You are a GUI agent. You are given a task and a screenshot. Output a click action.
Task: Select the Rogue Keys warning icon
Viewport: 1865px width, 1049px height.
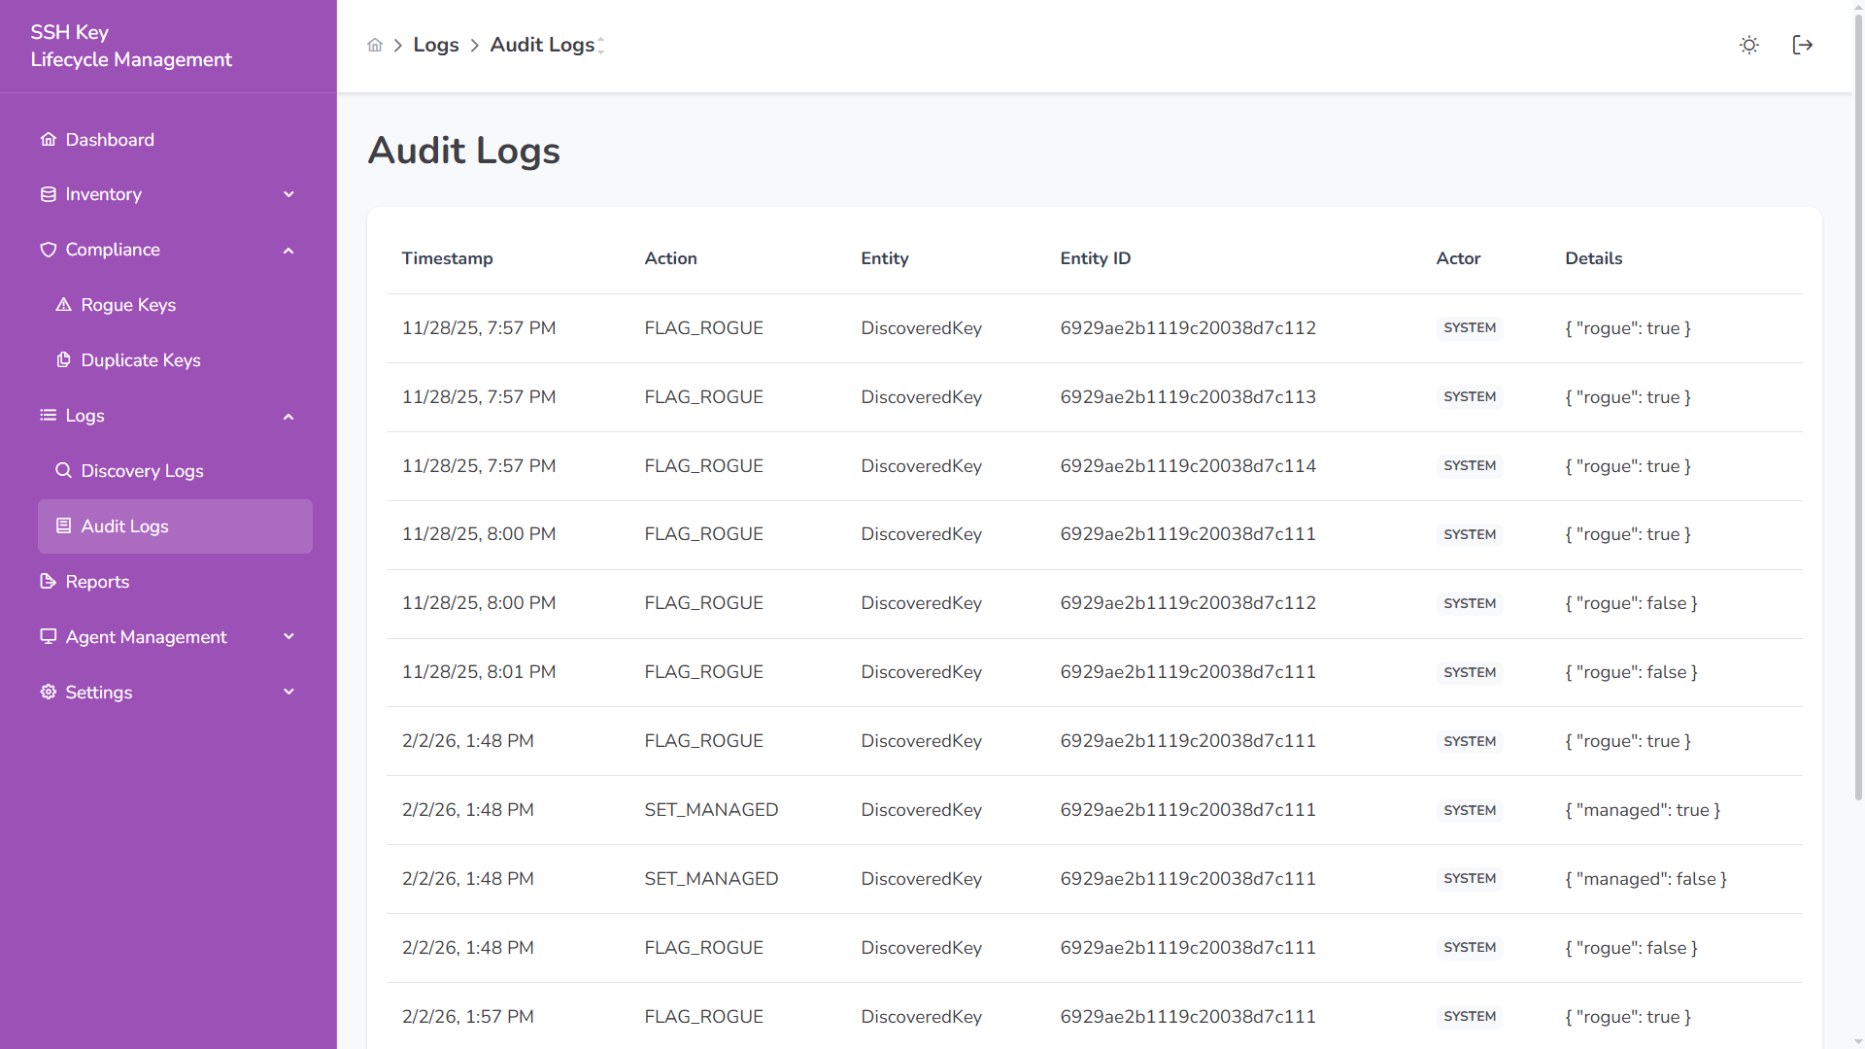pos(64,304)
